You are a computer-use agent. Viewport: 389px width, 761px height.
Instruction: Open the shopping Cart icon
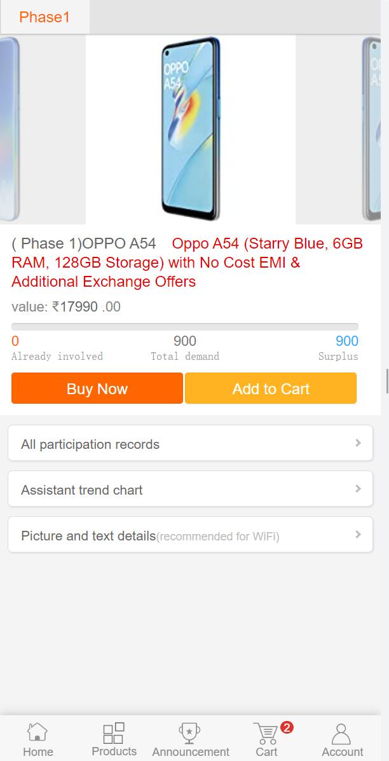tap(266, 734)
